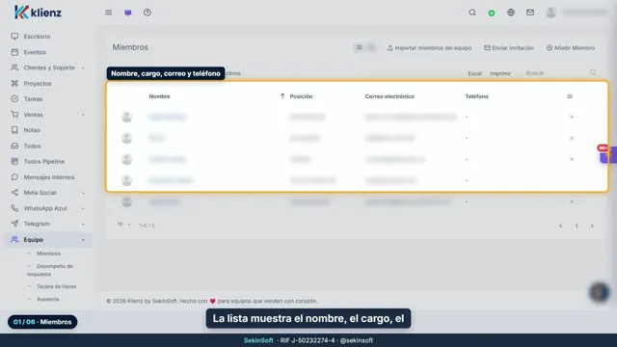617x347 pixels.
Task: Expand the Telegram menu
Action: point(48,224)
